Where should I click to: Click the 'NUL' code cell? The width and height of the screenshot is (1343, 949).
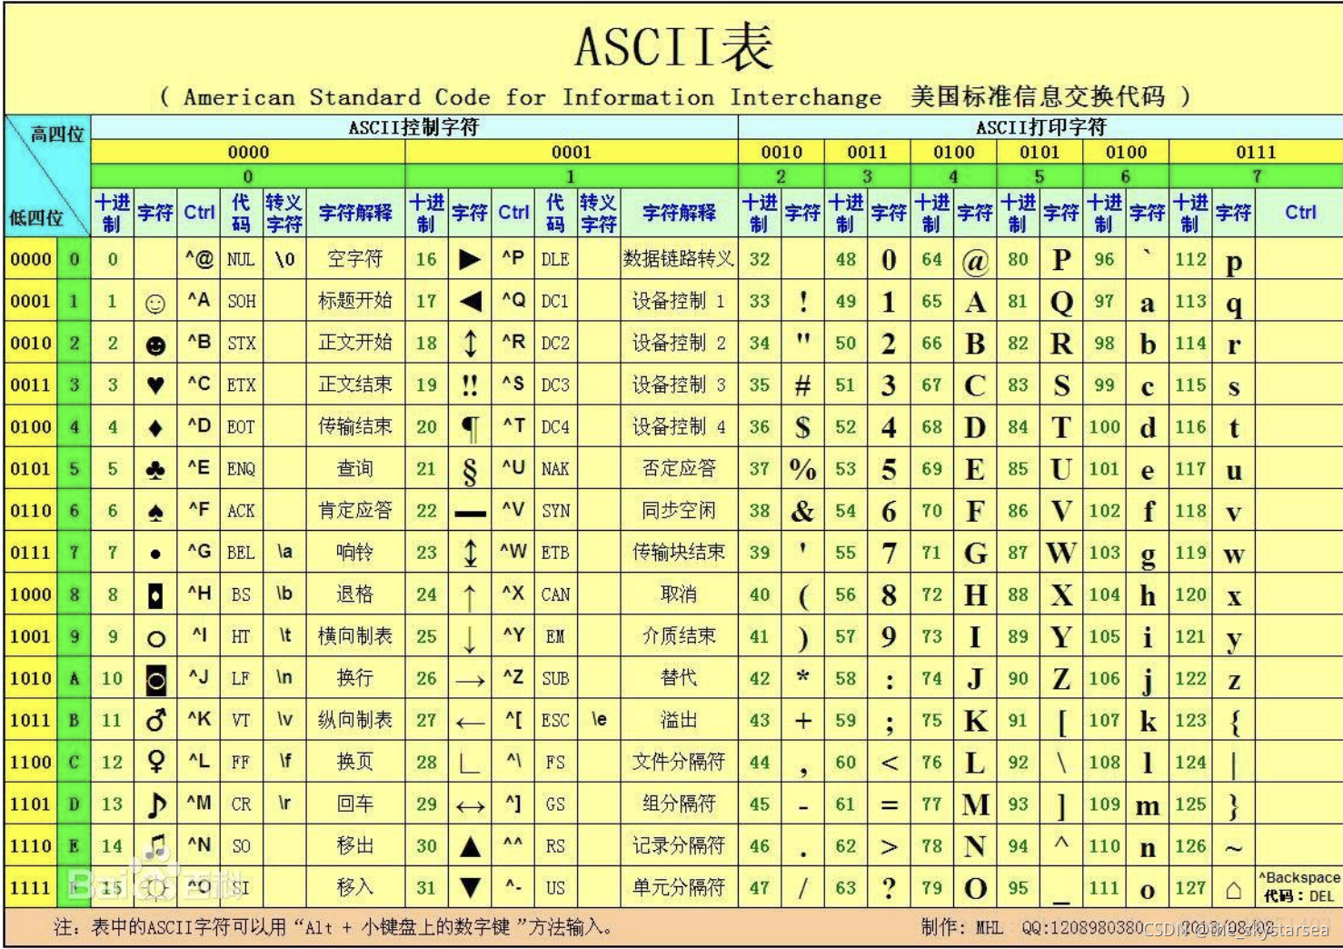coord(241,260)
